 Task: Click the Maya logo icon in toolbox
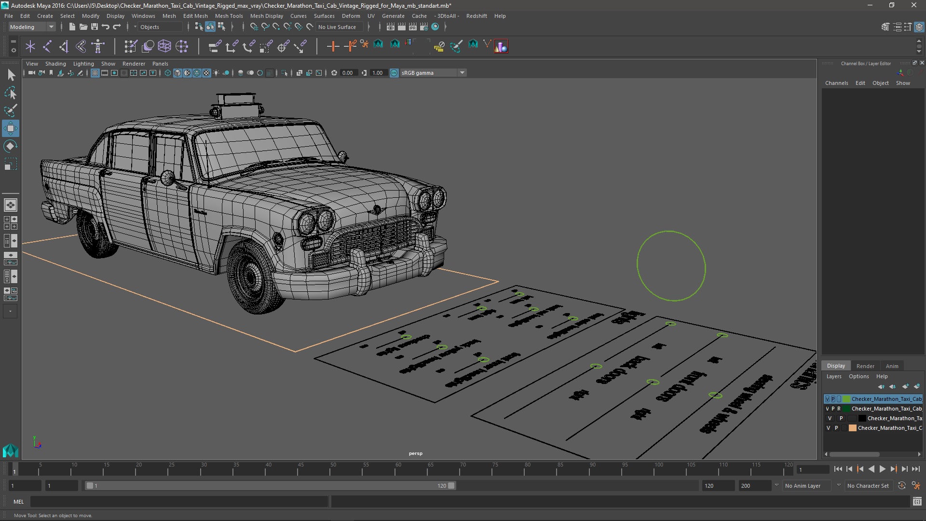[11, 451]
